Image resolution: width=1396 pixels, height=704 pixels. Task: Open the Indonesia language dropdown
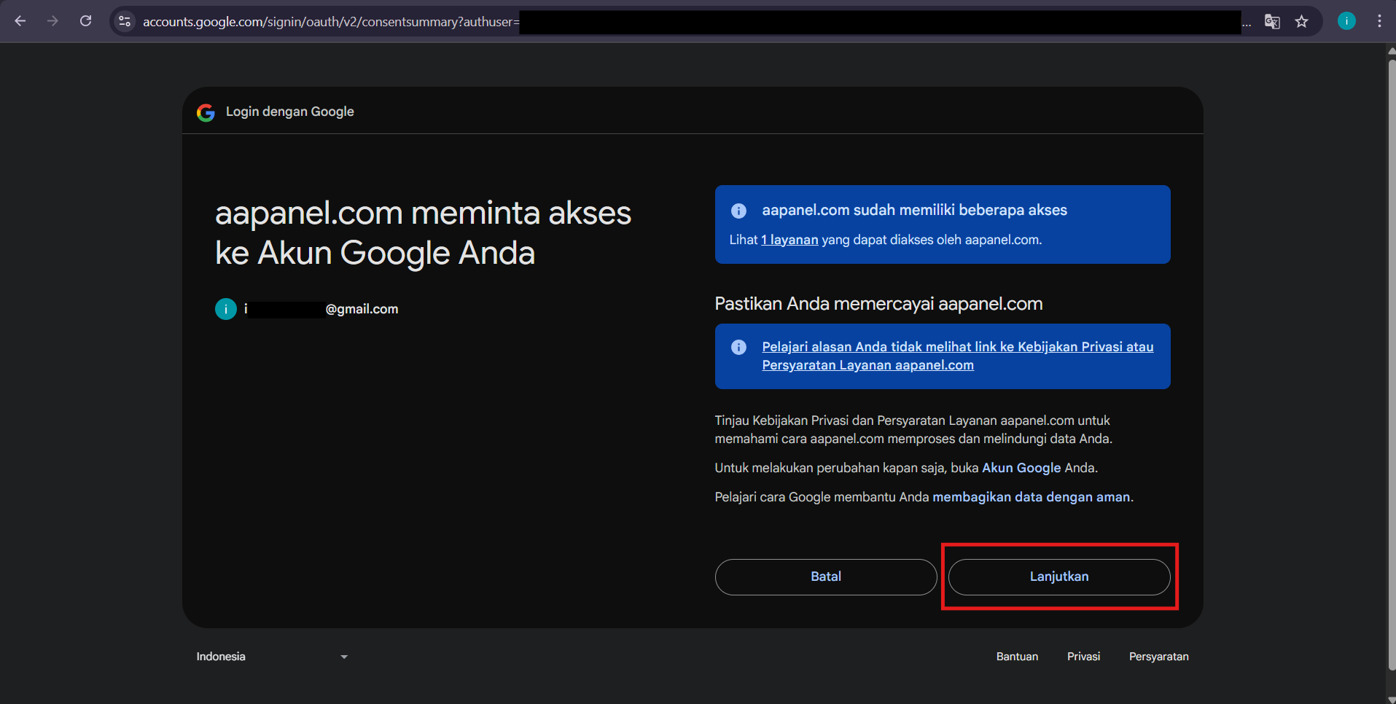click(271, 656)
